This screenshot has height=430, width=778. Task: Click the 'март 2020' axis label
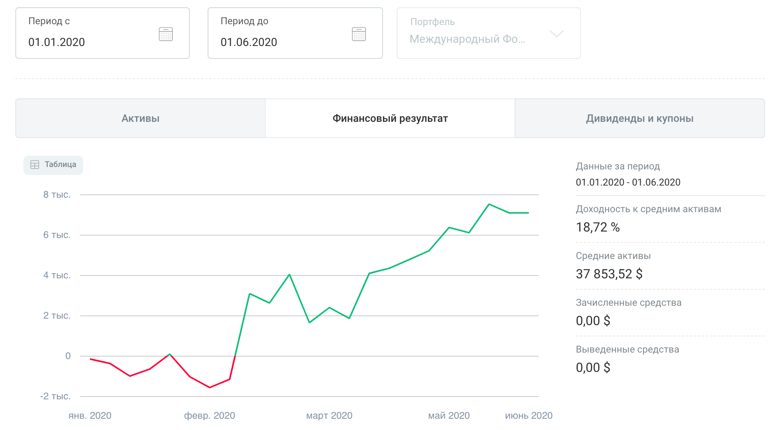(x=329, y=415)
